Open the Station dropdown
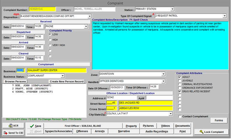 point(172,9)
